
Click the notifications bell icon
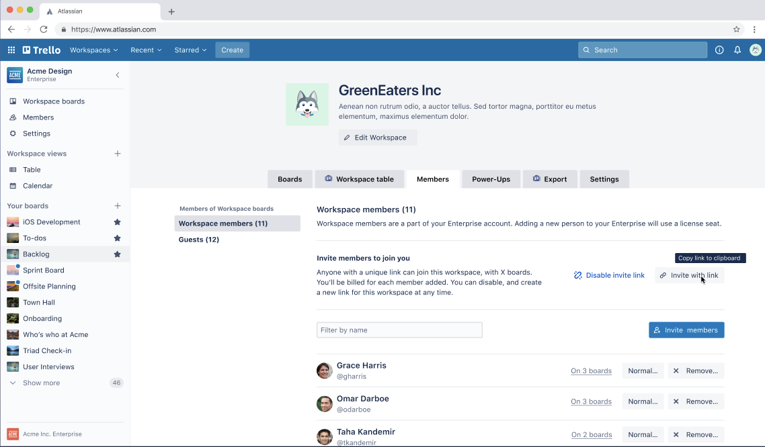coord(737,50)
